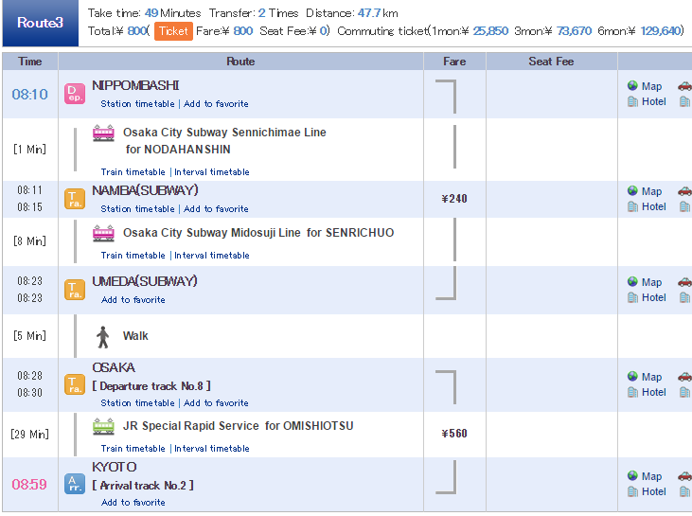Click the car icon in NIPPOMBASHI row

pyautogui.click(x=685, y=86)
